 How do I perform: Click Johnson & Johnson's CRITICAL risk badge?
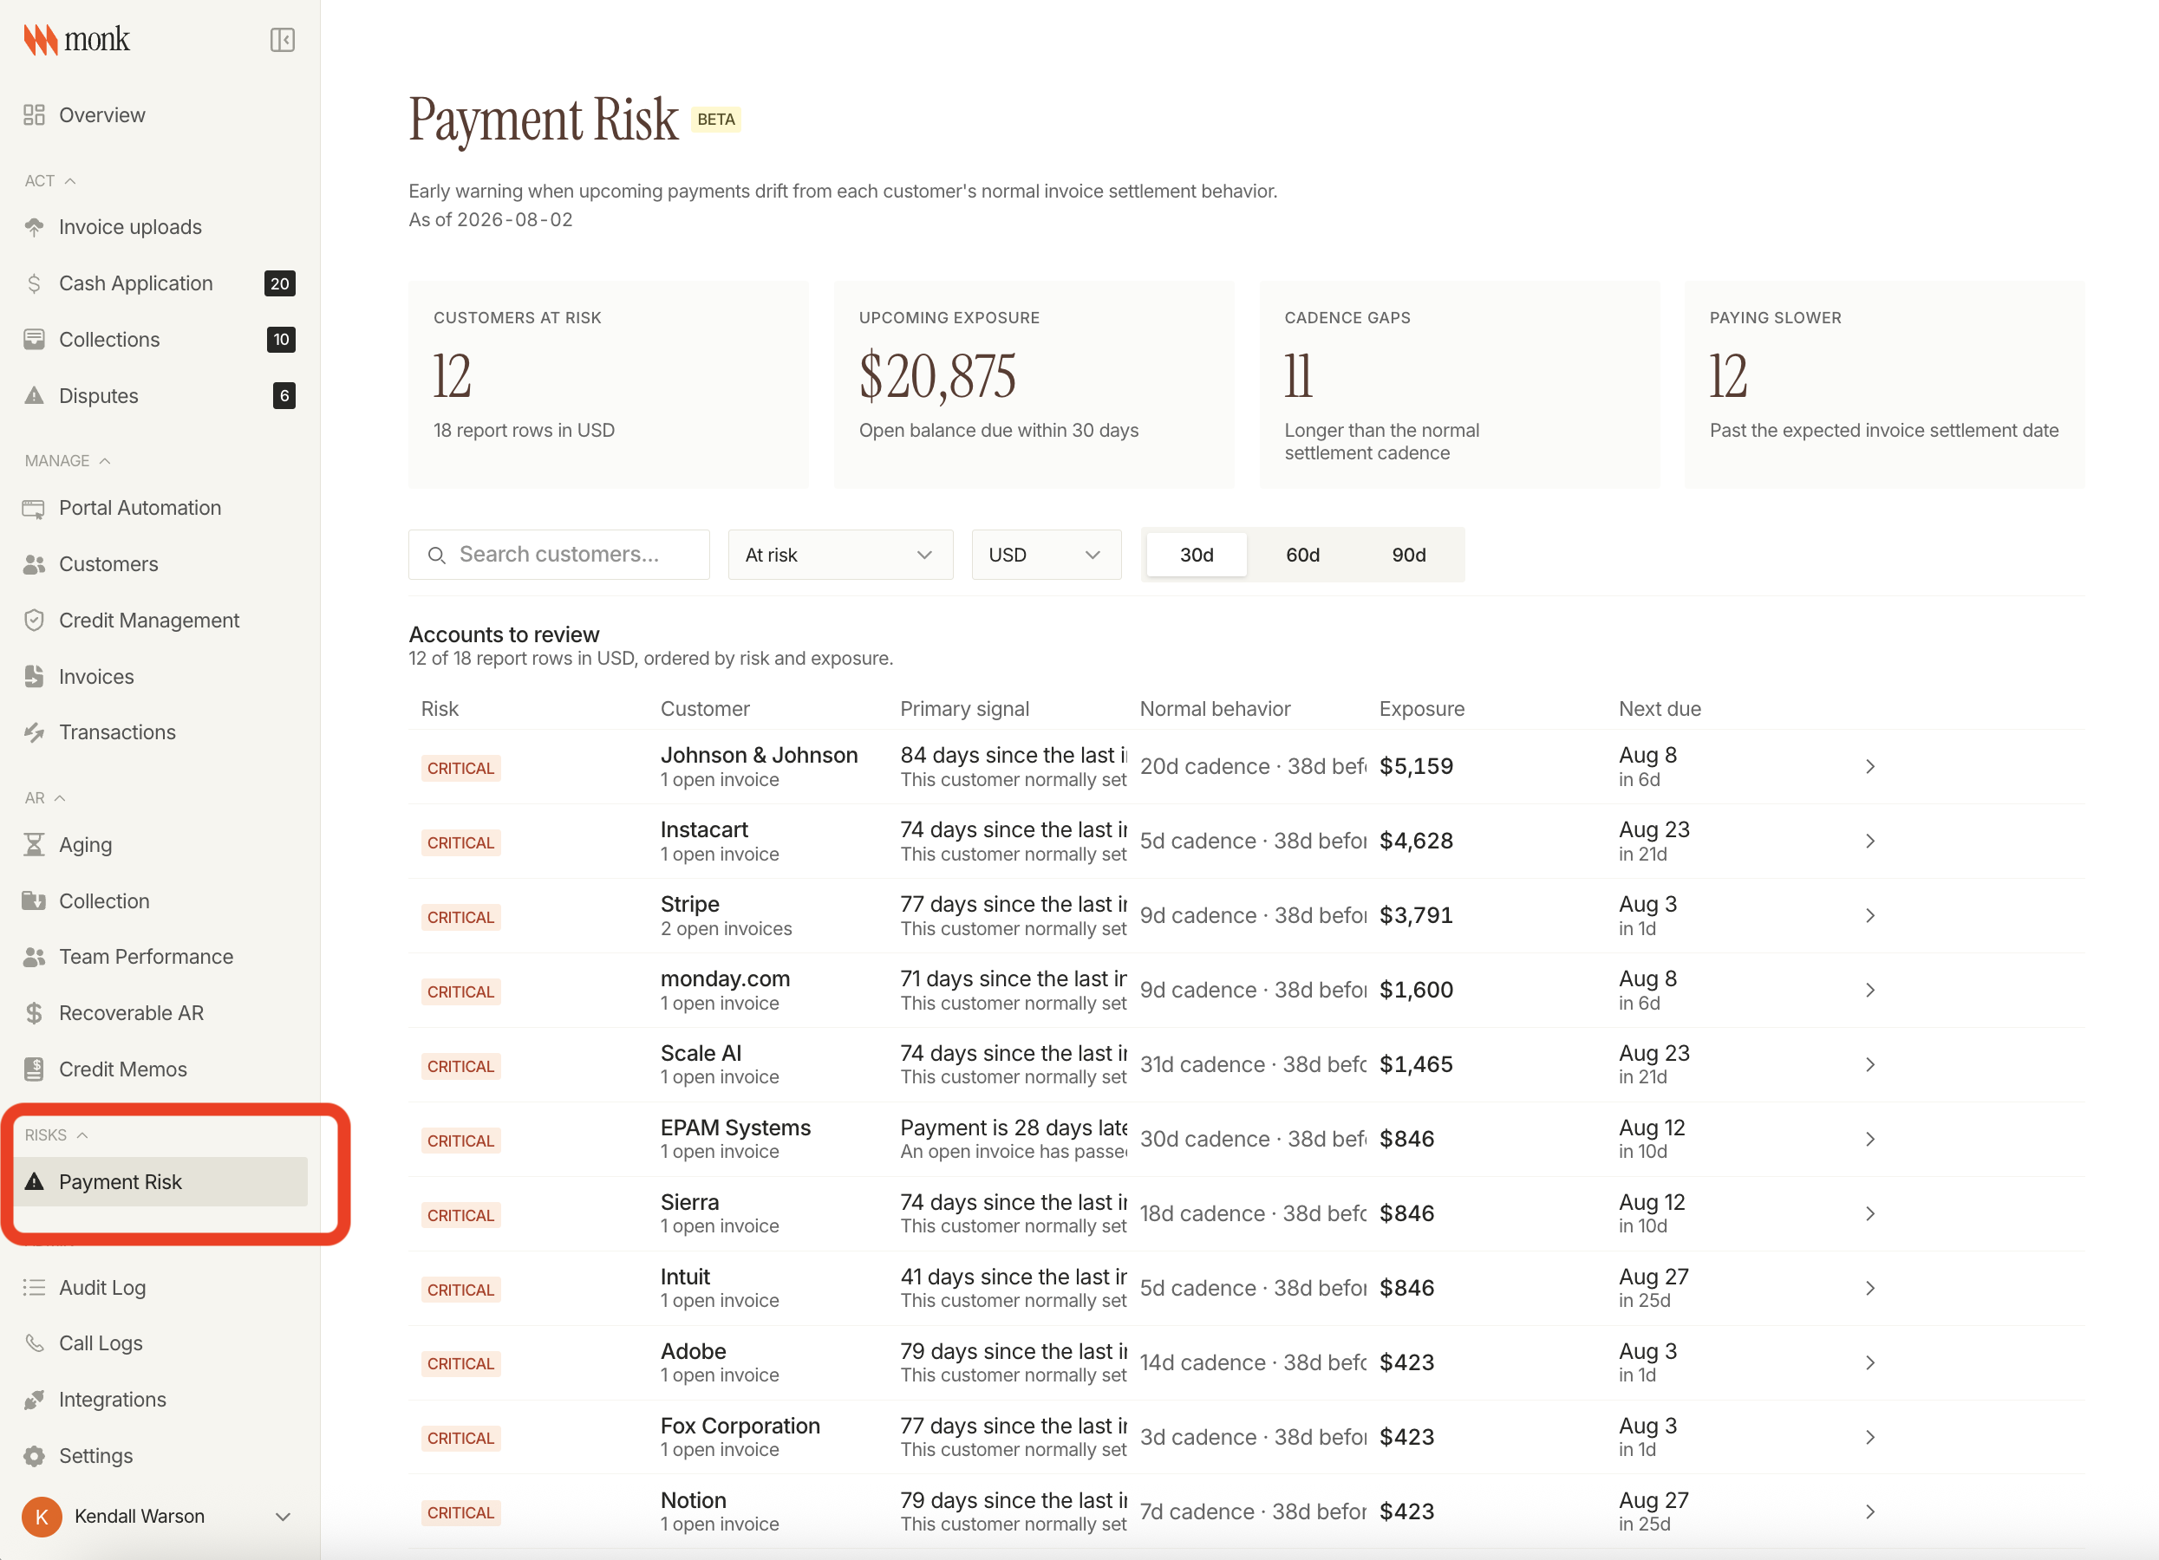pos(460,769)
